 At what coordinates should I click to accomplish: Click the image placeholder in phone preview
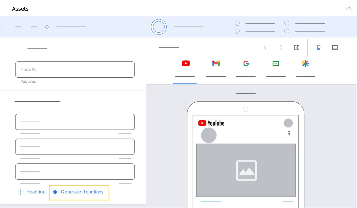246,170
